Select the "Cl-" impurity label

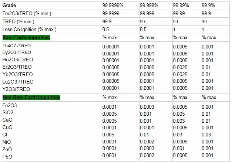click(x=5, y=135)
